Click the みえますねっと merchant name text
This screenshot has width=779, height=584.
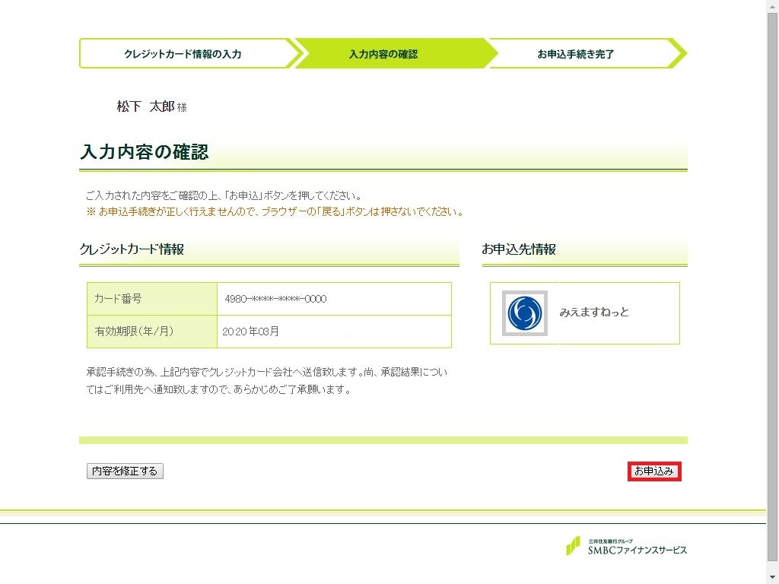[x=594, y=313]
